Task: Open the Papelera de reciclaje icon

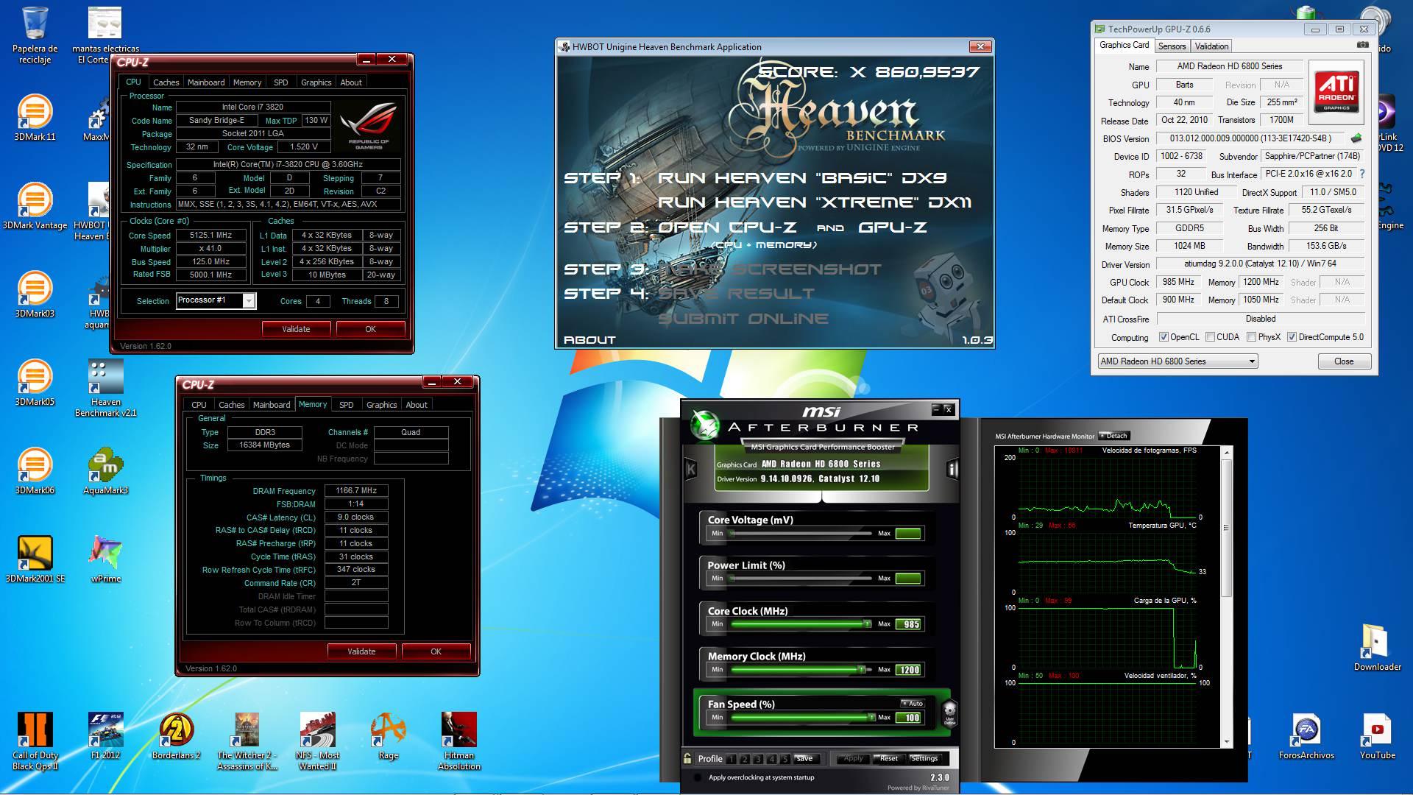Action: 35,35
